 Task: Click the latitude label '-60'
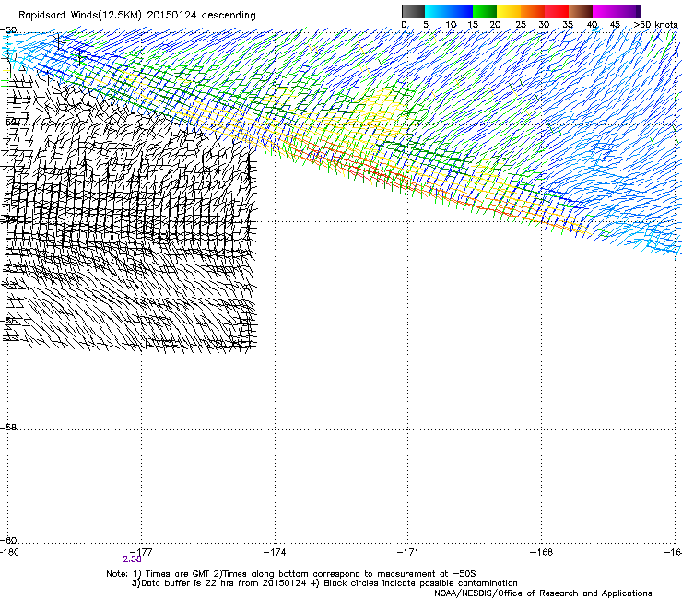point(8,540)
